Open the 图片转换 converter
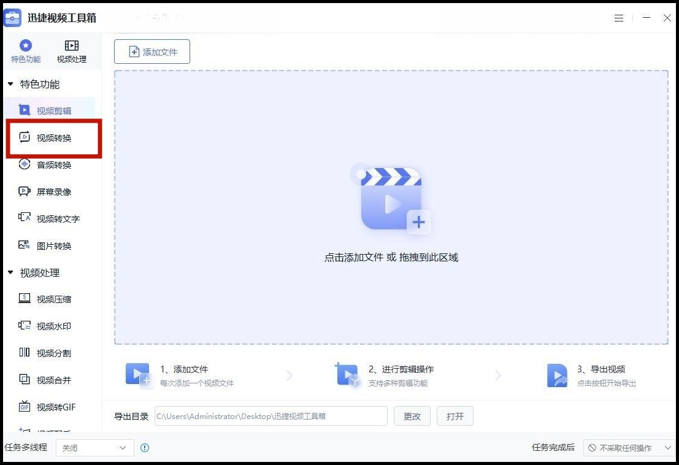 click(x=54, y=245)
